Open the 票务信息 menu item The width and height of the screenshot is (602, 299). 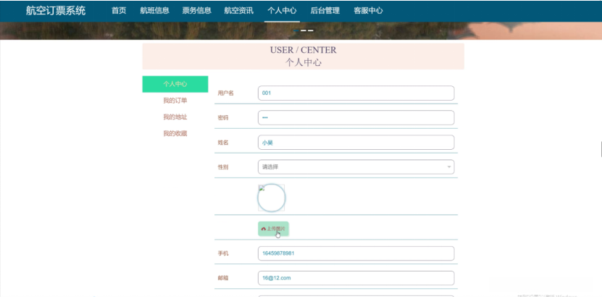(196, 11)
